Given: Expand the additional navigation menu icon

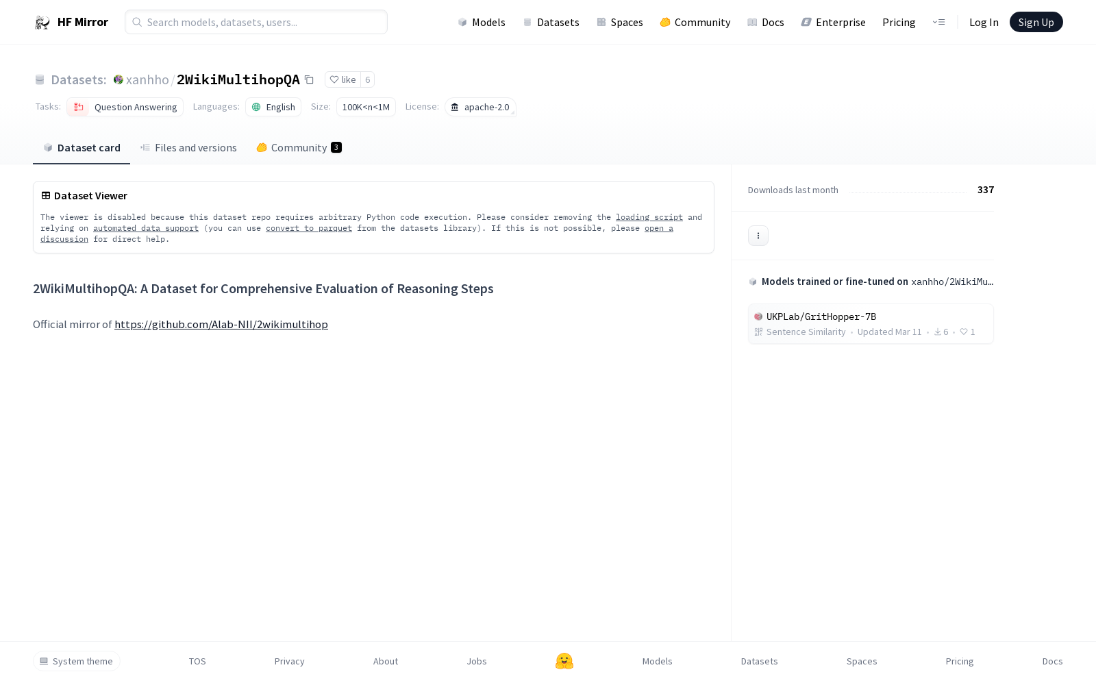Looking at the screenshot, I should (938, 22).
